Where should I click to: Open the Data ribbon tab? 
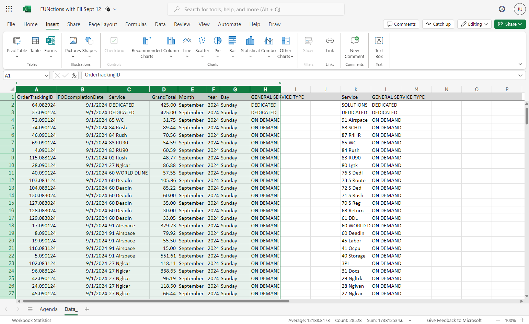coord(160,24)
